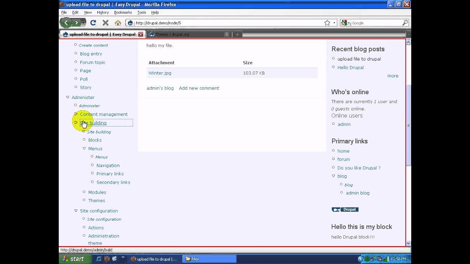This screenshot has height=264, width=470.
Task: Open the Edit menu
Action: click(x=75, y=12)
